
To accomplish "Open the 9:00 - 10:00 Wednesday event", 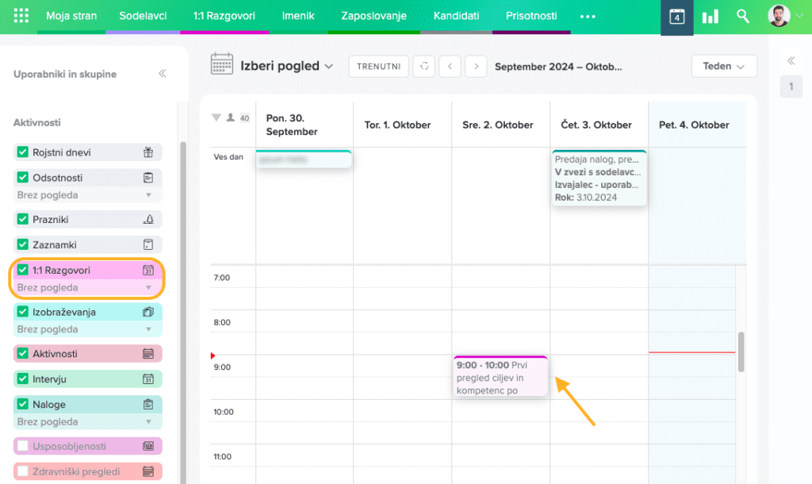I will click(500, 378).
